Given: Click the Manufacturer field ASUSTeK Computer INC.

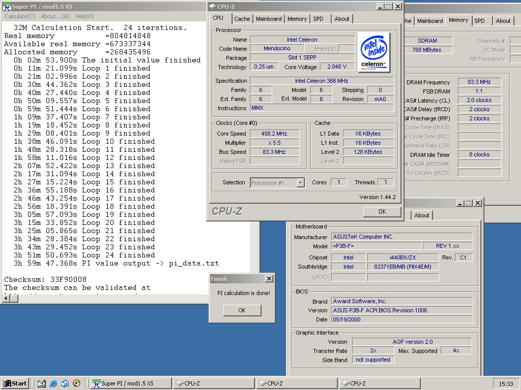Looking at the screenshot, I should [x=402, y=237].
